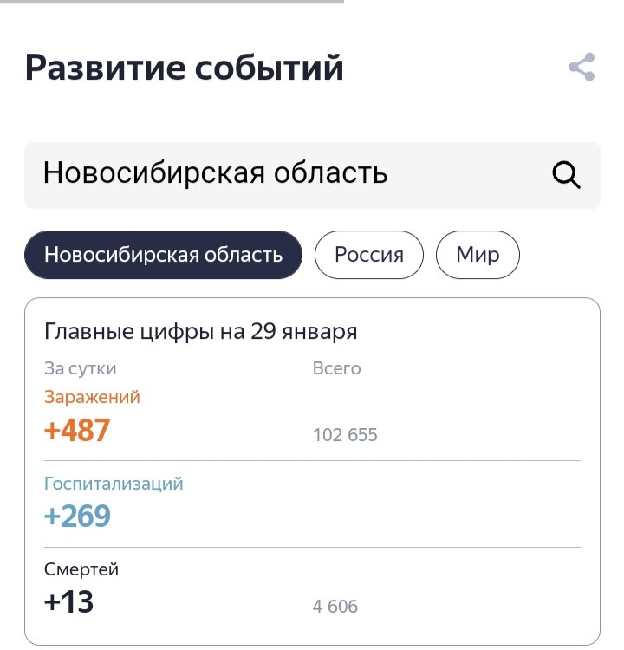This screenshot has height=650, width=624.
Task: Click the total deaths 4 606
Action: (335, 607)
